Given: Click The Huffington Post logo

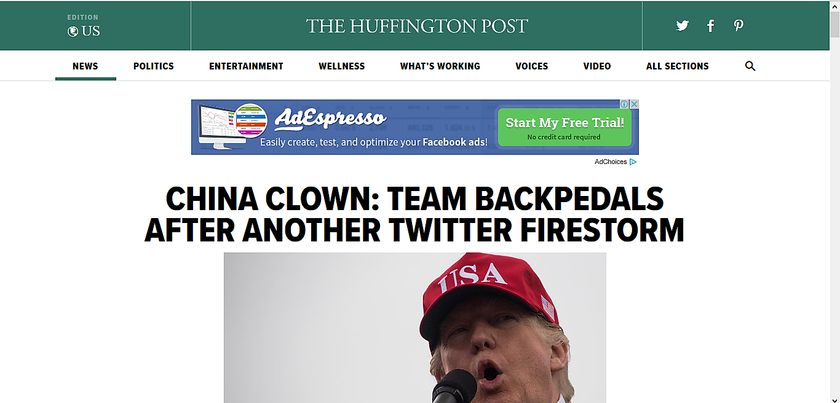Looking at the screenshot, I should click(417, 26).
